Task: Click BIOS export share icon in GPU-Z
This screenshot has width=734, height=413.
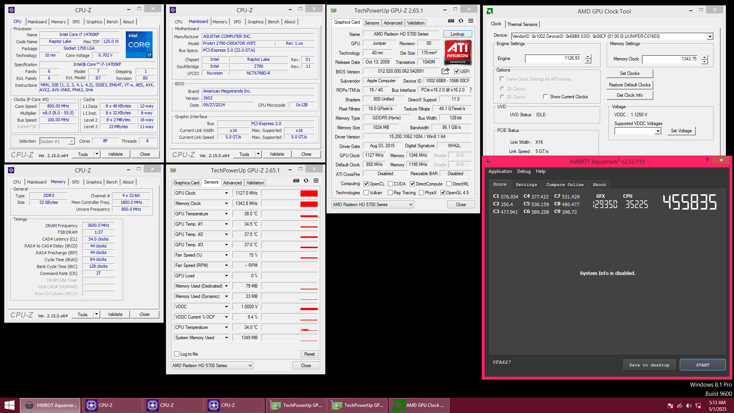Action: pos(445,71)
